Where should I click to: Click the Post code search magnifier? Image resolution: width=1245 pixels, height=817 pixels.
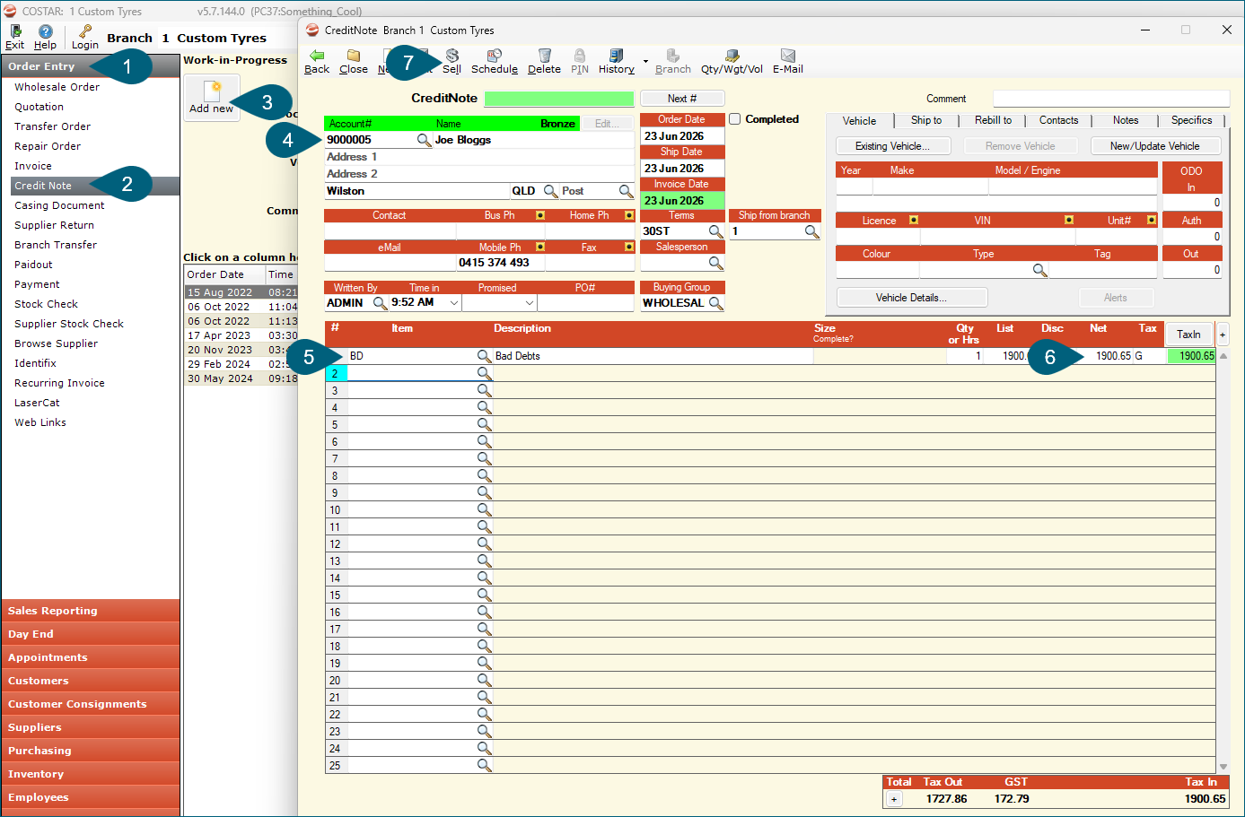627,191
